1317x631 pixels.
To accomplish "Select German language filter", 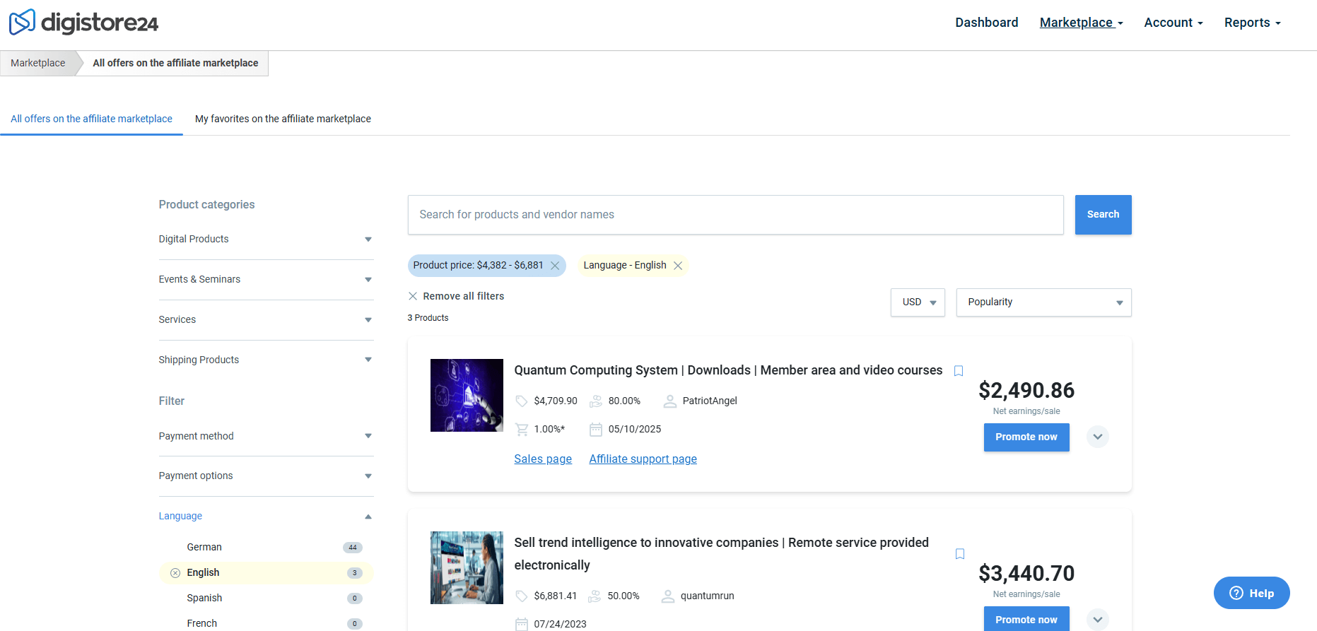I will [x=204, y=547].
